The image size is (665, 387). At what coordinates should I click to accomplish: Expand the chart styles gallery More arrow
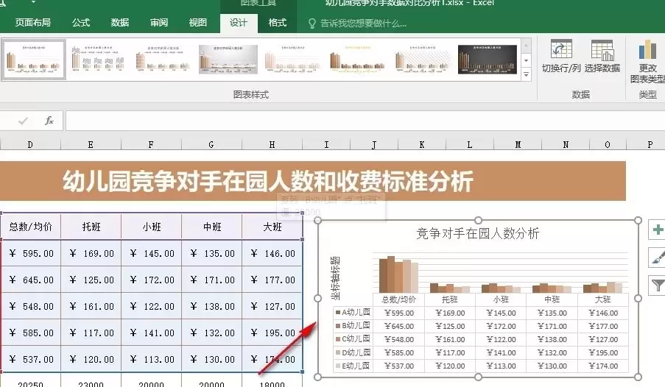coord(526,74)
